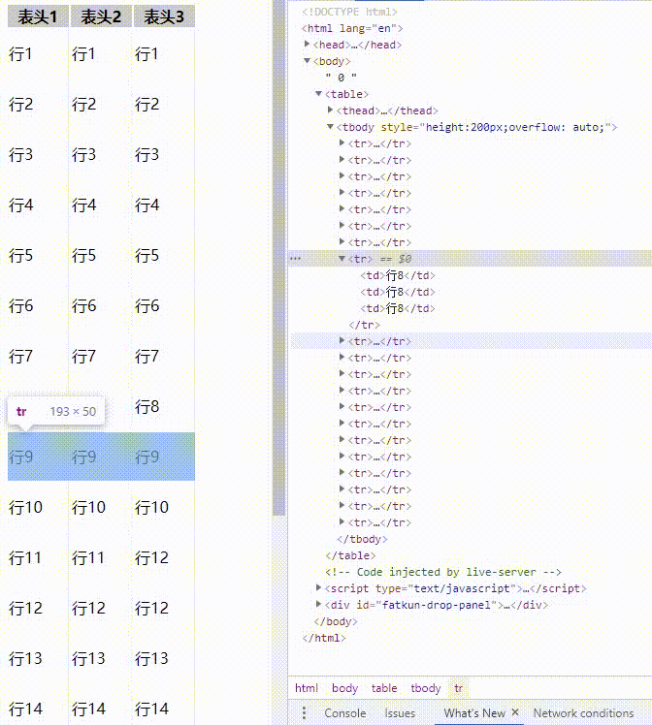Close the What's New drawer tab
Screen dimensions: 652x725
coord(515,712)
